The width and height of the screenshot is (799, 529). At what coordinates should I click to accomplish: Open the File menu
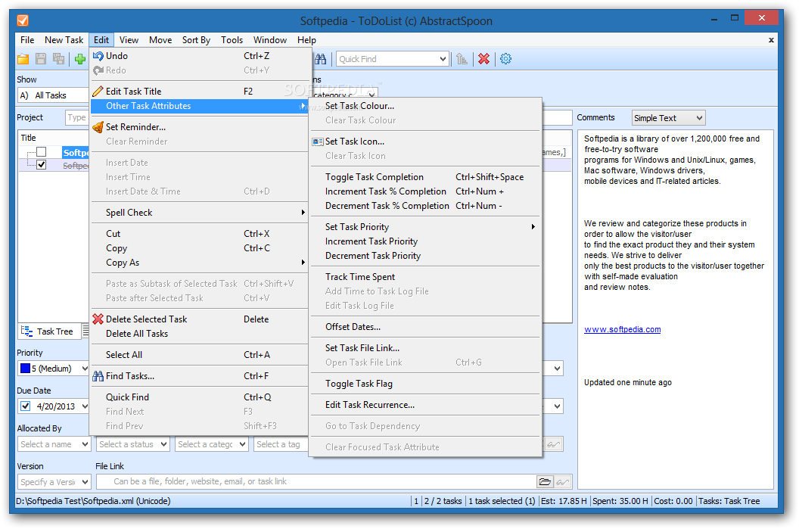pos(27,40)
